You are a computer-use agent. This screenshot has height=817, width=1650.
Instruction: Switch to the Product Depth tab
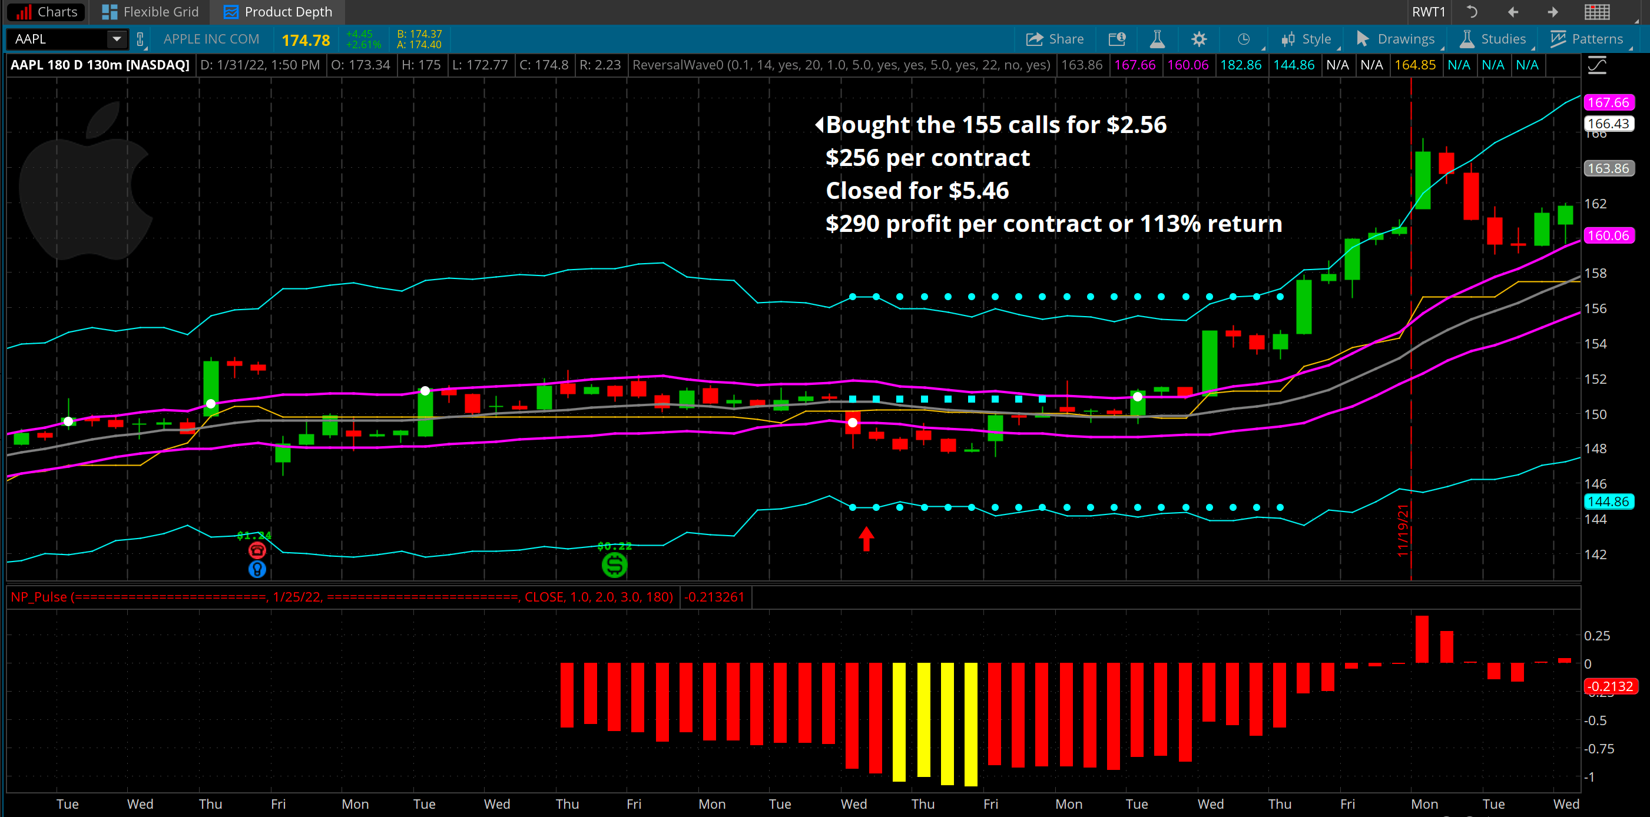click(279, 12)
